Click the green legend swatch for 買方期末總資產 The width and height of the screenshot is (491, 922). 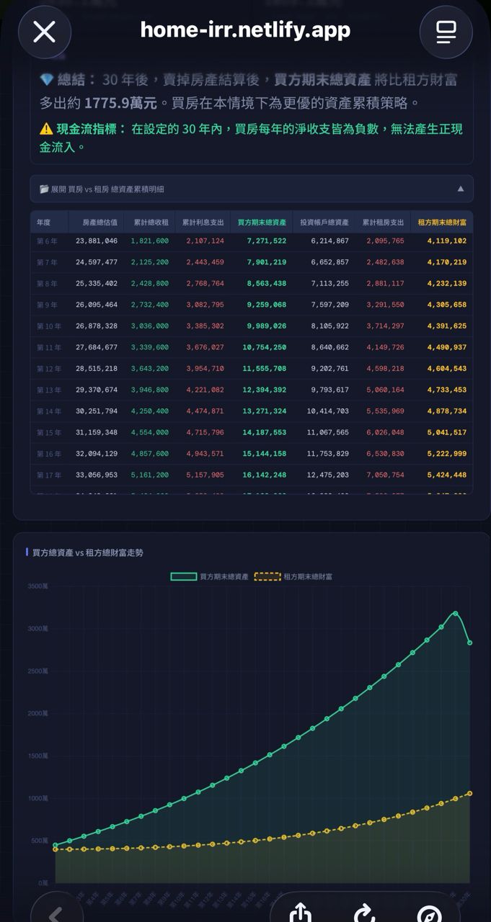point(183,577)
